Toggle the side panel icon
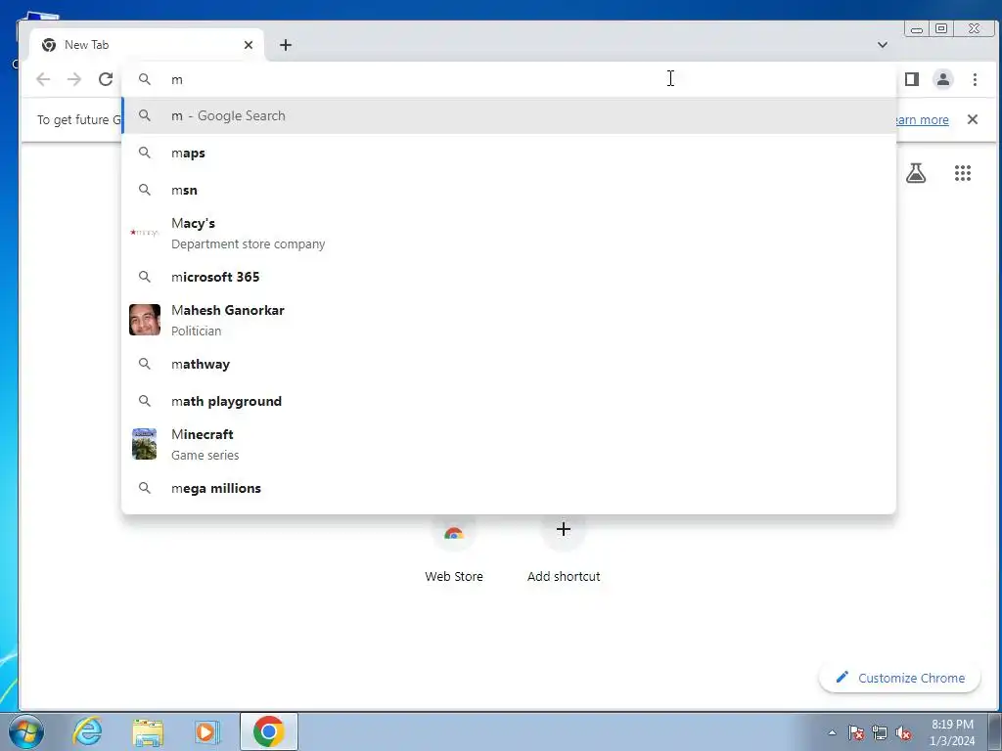The height and width of the screenshot is (751, 1002). [912, 79]
